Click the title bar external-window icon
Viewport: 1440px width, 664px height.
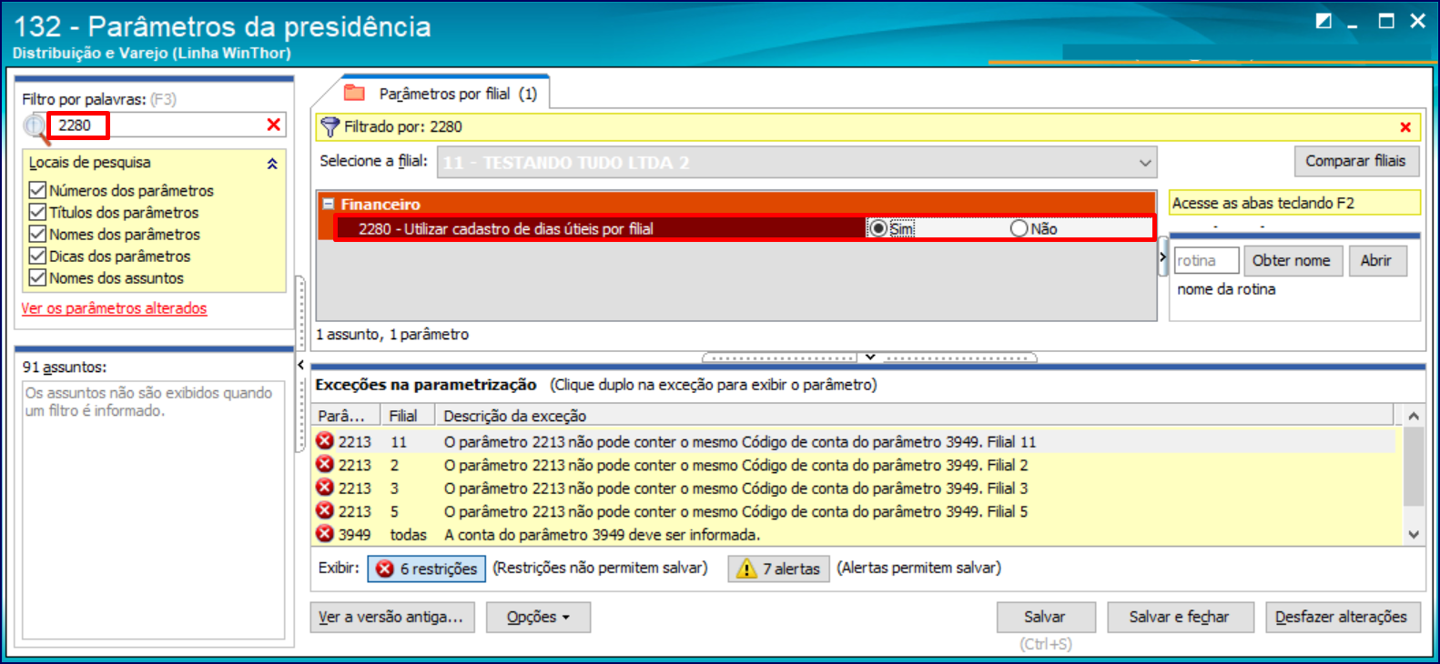tap(1324, 20)
